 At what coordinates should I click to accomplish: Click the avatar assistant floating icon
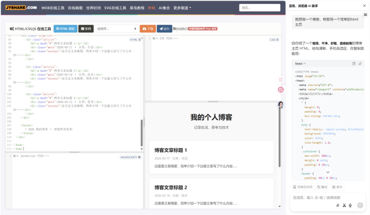pos(281,105)
